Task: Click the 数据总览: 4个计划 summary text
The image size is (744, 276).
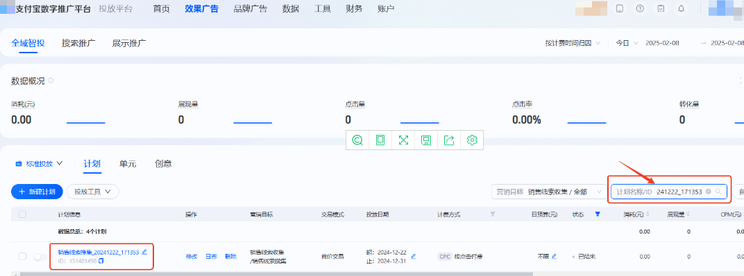Action: 82,232
